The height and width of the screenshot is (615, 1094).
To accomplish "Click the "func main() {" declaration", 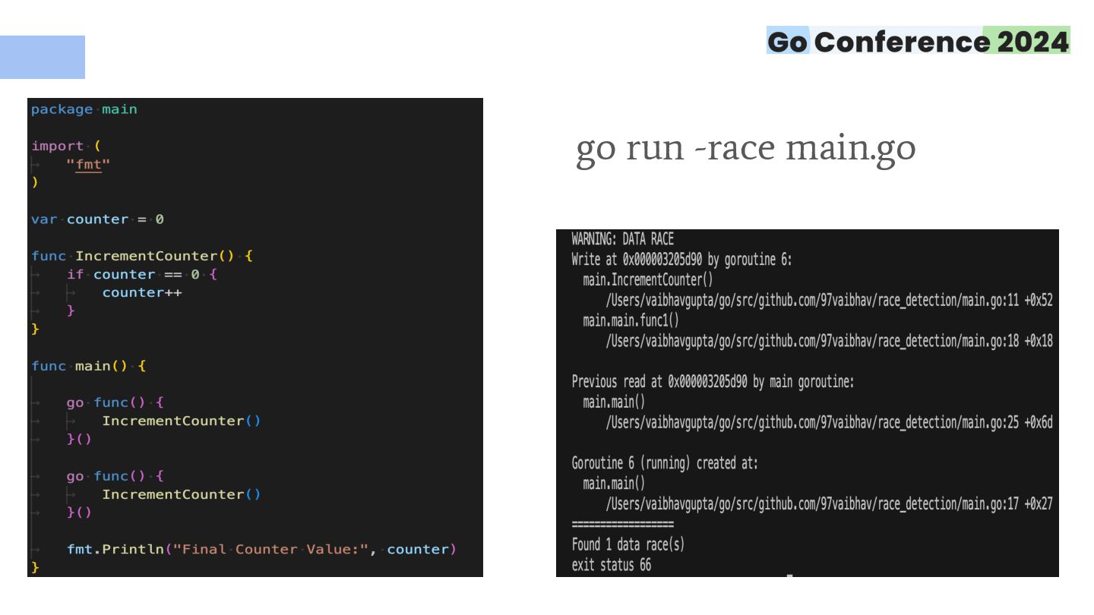I will click(89, 366).
